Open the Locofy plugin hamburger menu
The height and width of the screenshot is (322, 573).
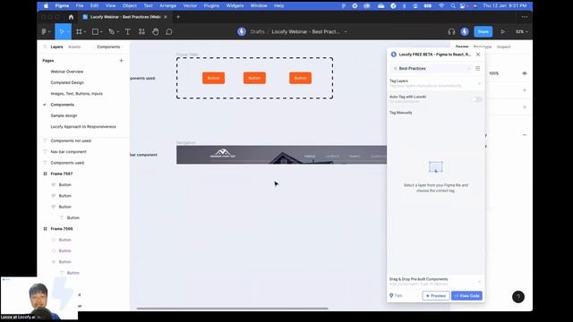pyautogui.click(x=477, y=68)
